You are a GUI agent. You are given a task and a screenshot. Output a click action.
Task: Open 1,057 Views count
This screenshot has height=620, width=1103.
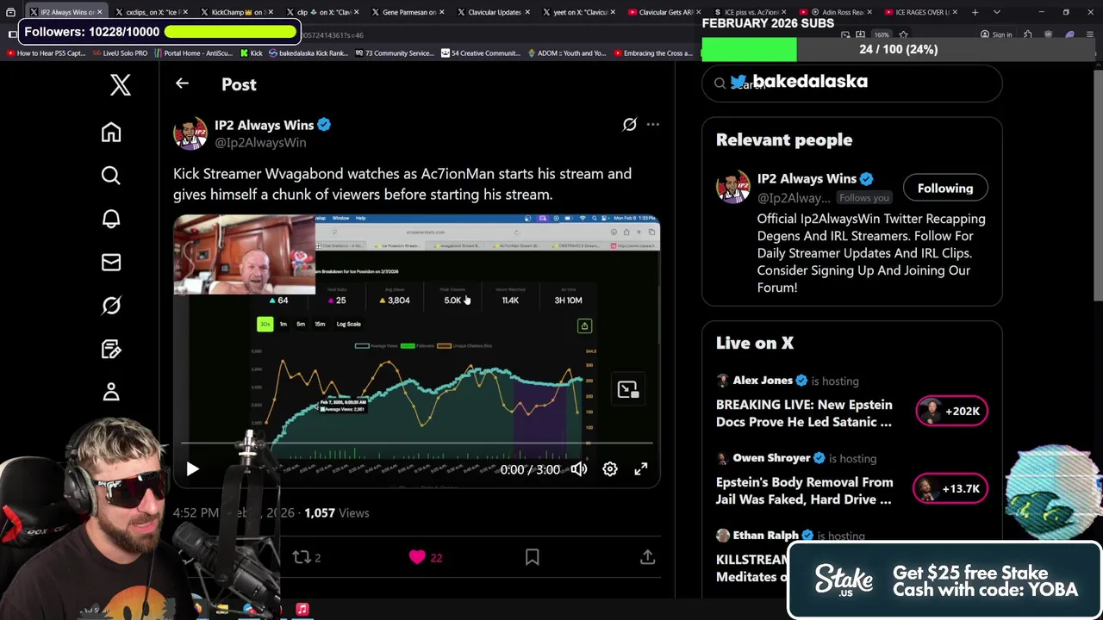(336, 512)
